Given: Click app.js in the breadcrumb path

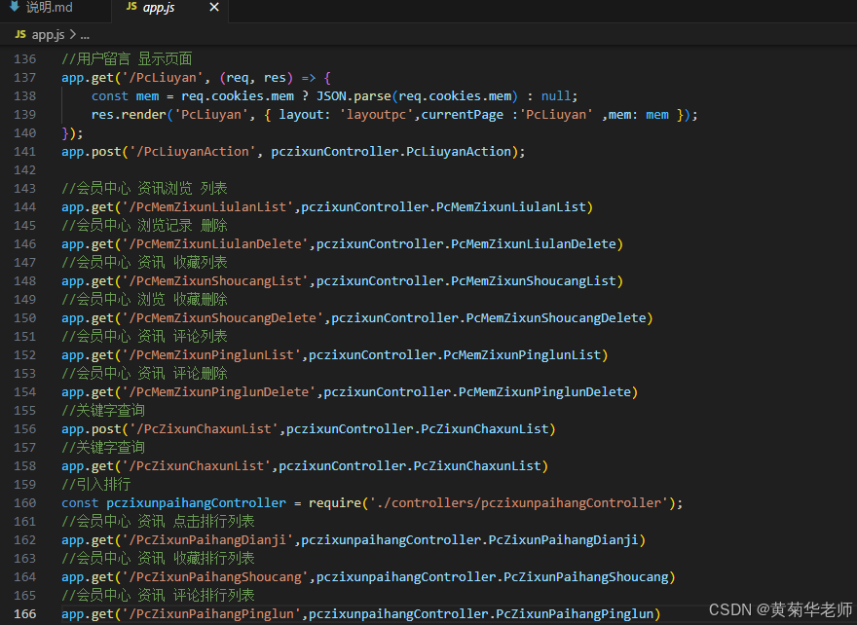Looking at the screenshot, I should pos(48,35).
